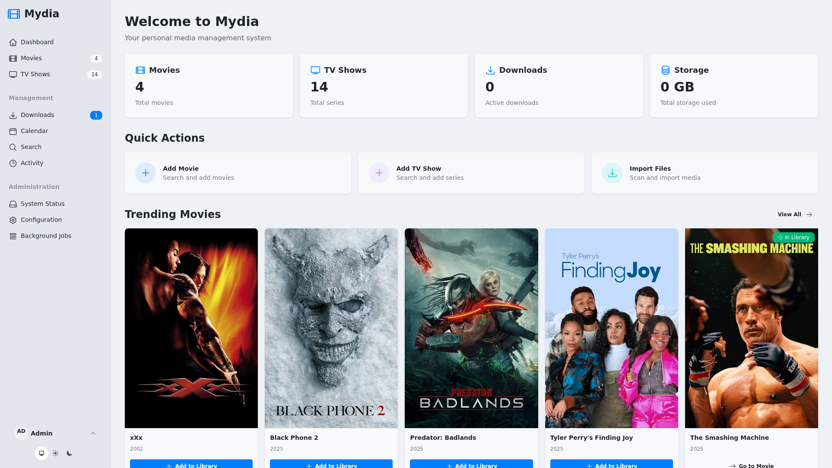The height and width of the screenshot is (468, 832).
Task: Expand the Admin user menu chevron
Action: point(93,433)
